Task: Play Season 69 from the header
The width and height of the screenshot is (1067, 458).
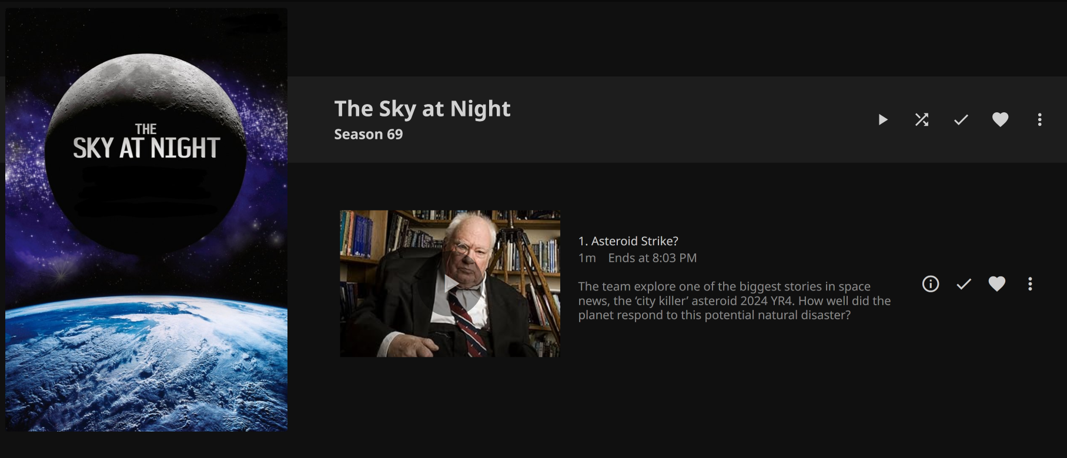Action: tap(882, 120)
